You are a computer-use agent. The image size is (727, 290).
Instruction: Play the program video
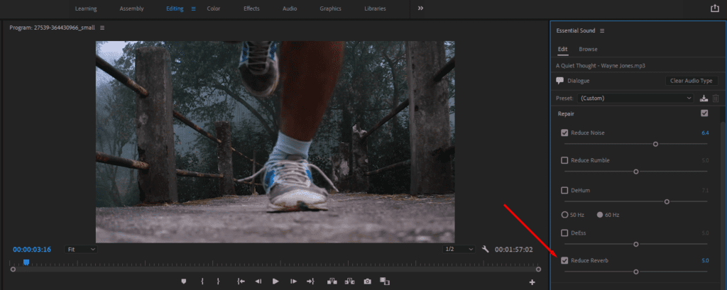coord(276,281)
